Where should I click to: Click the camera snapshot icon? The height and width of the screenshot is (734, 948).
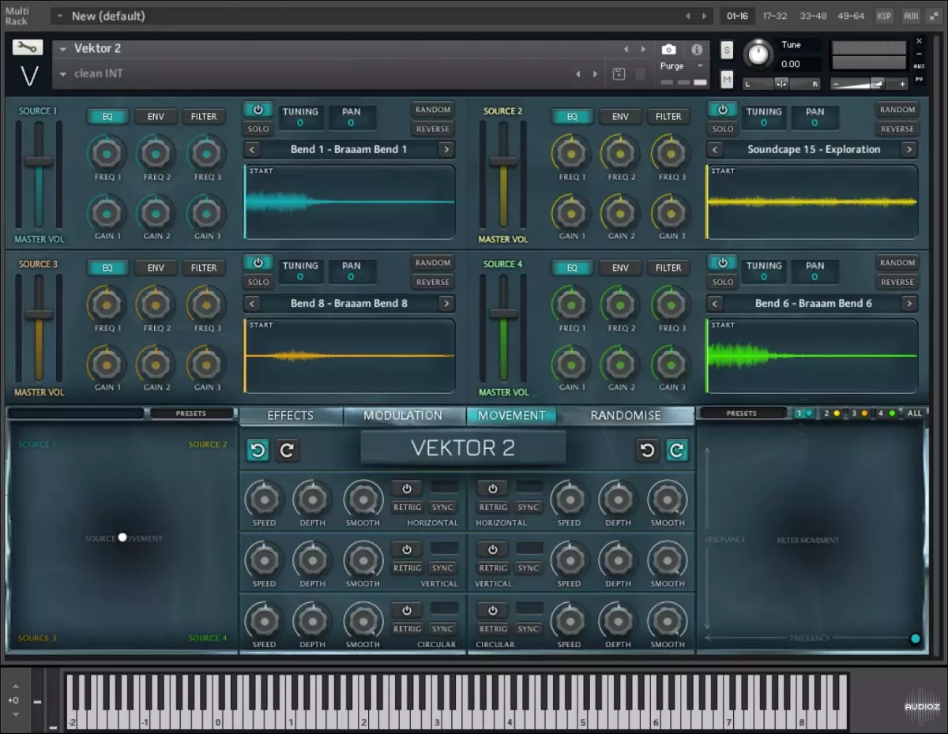tap(669, 49)
